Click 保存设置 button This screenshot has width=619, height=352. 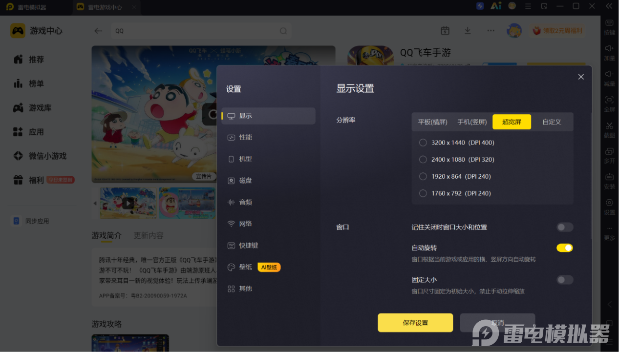pyautogui.click(x=415, y=323)
